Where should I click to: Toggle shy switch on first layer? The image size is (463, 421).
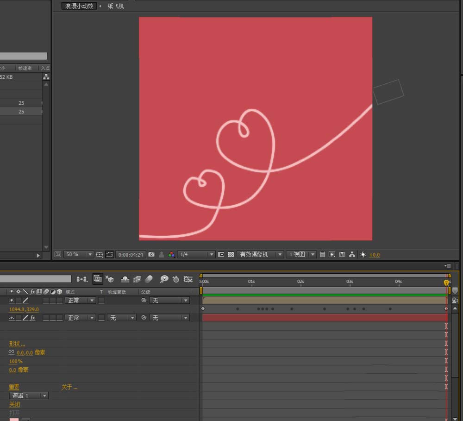pyautogui.click(x=12, y=301)
